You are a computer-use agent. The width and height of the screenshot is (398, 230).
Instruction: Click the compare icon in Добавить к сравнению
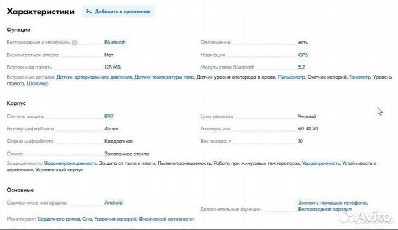tap(88, 12)
